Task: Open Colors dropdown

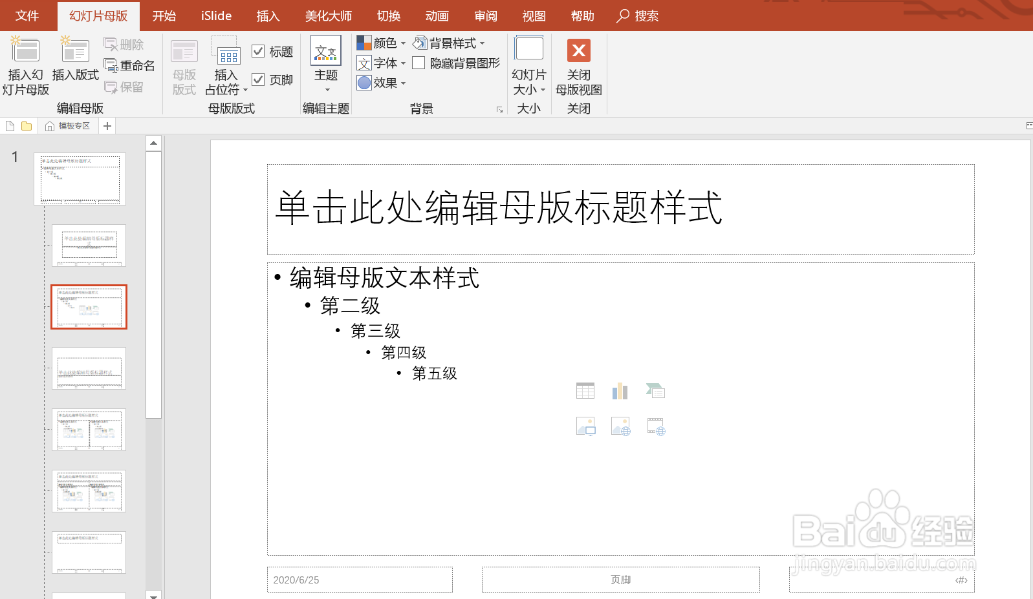Action: (x=382, y=43)
